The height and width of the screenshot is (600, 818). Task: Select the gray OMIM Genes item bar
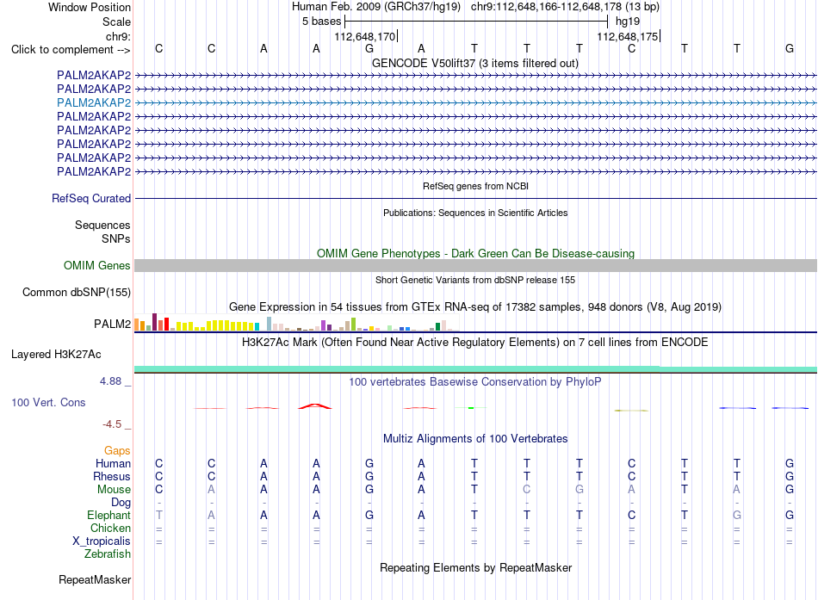pyautogui.click(x=475, y=265)
